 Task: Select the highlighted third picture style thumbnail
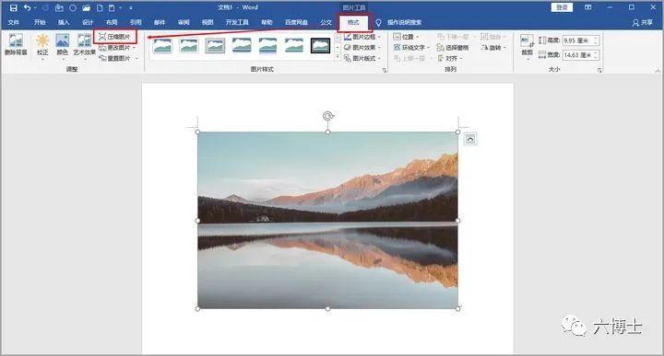(215, 45)
